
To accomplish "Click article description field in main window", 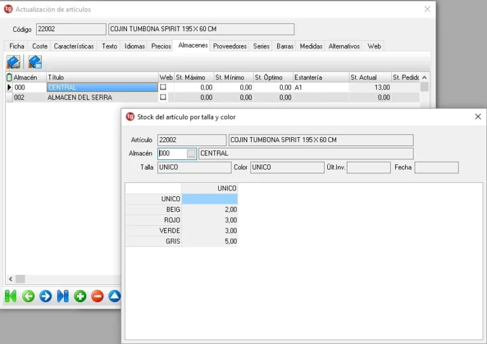I will point(201,29).
